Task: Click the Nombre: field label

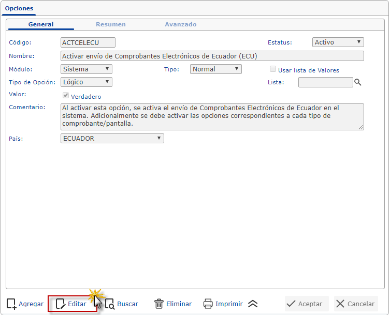Action: pyautogui.click(x=22, y=56)
